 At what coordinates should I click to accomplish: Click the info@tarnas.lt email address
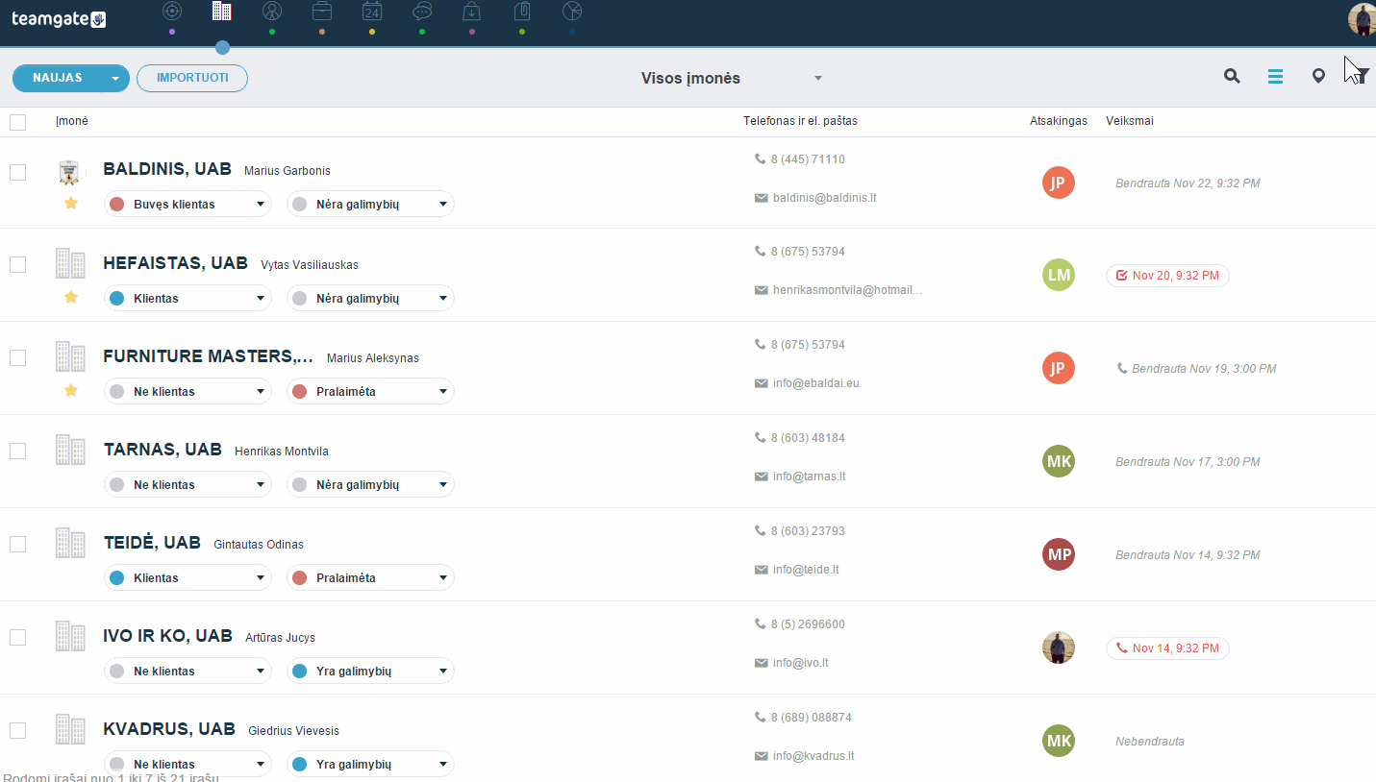[x=809, y=477]
